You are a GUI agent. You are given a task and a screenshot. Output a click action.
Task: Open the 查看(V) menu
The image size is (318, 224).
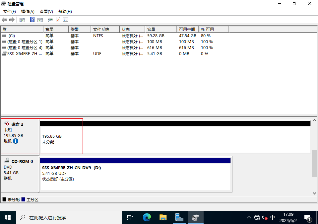[x=46, y=12]
